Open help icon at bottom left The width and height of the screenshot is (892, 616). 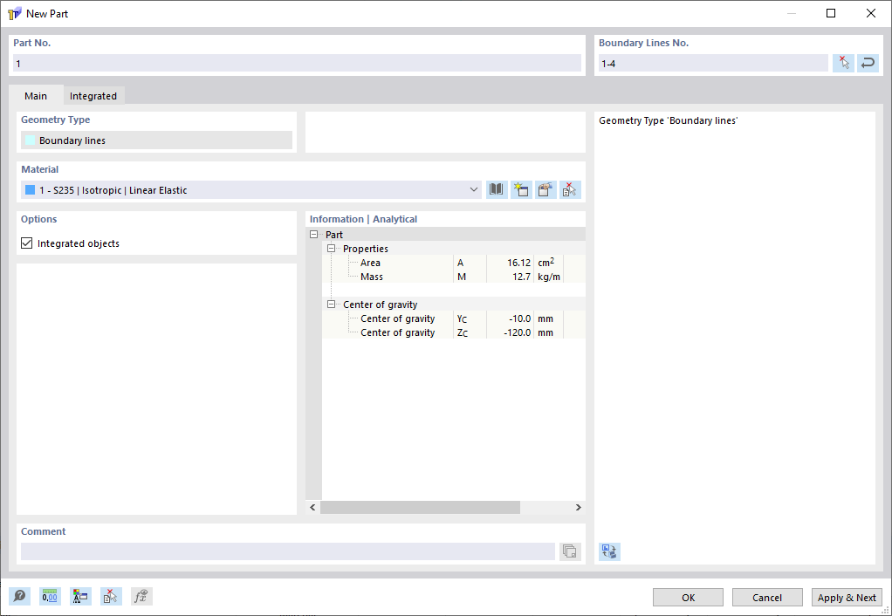coord(20,596)
